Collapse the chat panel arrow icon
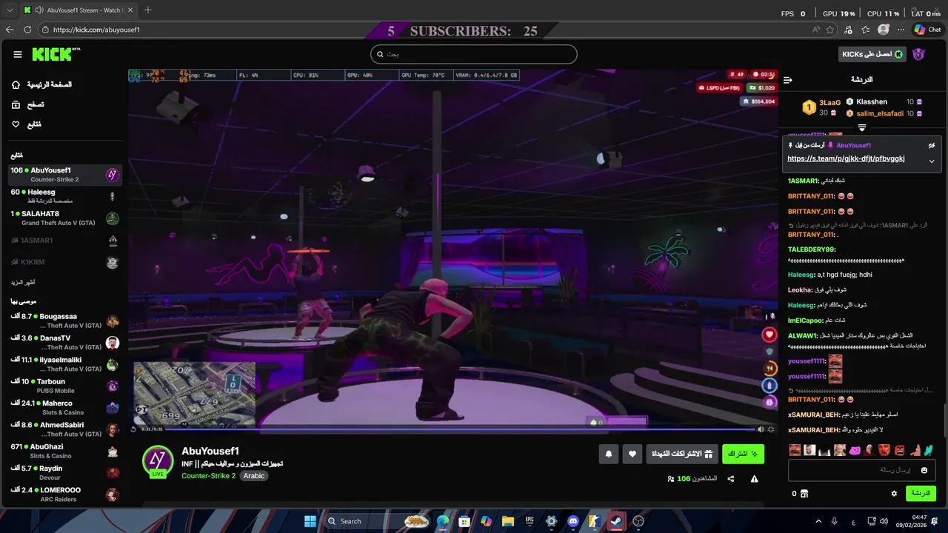This screenshot has height=533, width=948. [788, 79]
